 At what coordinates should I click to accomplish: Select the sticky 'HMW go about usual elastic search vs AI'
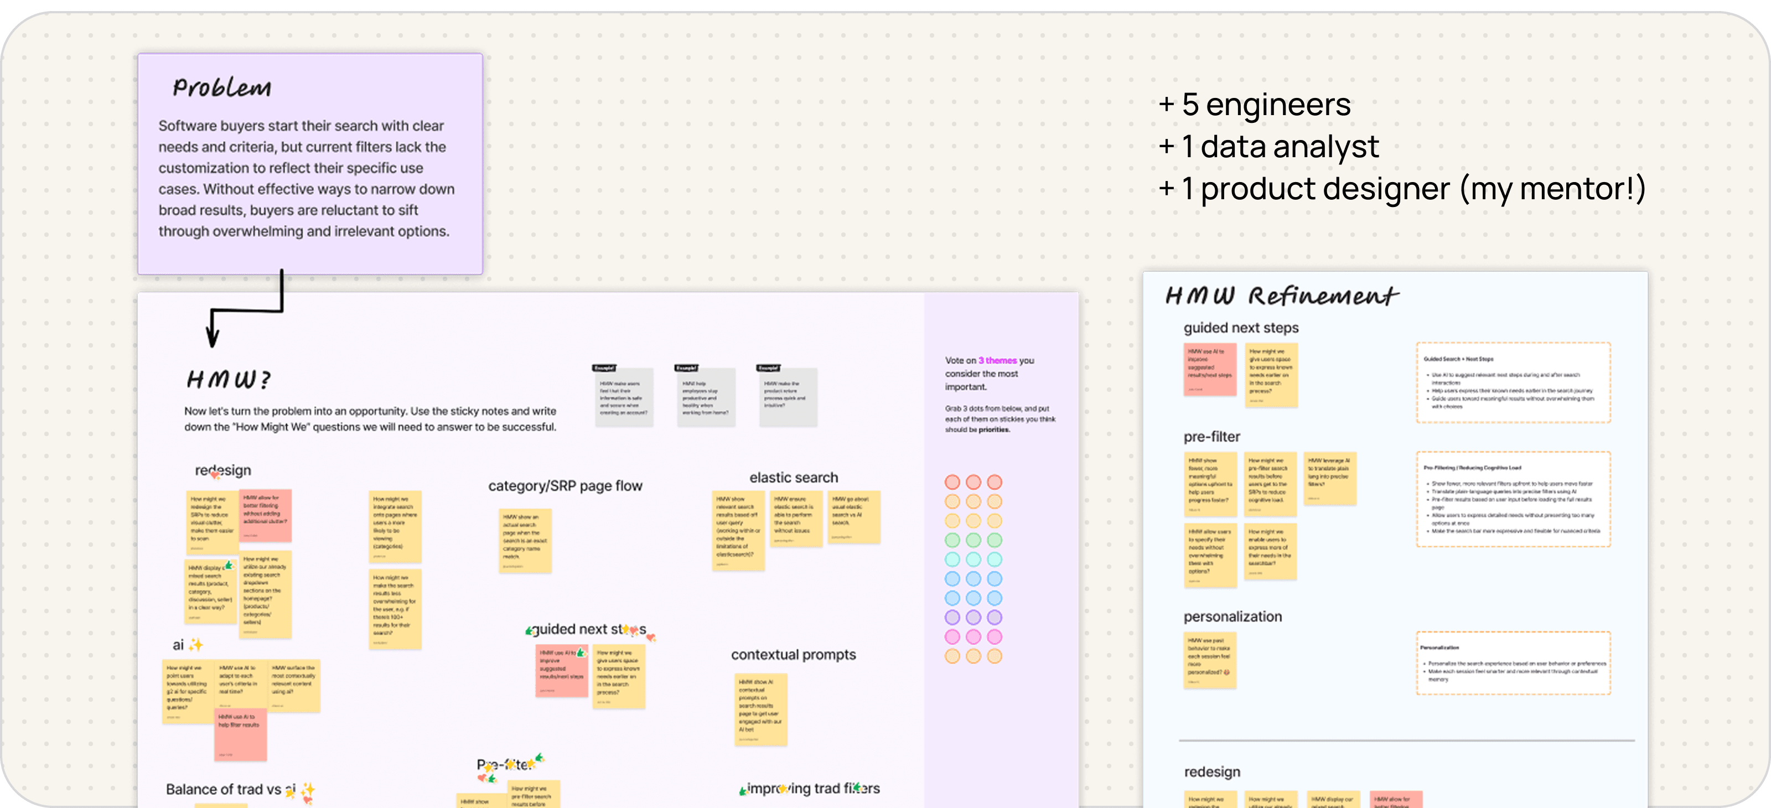(x=853, y=517)
